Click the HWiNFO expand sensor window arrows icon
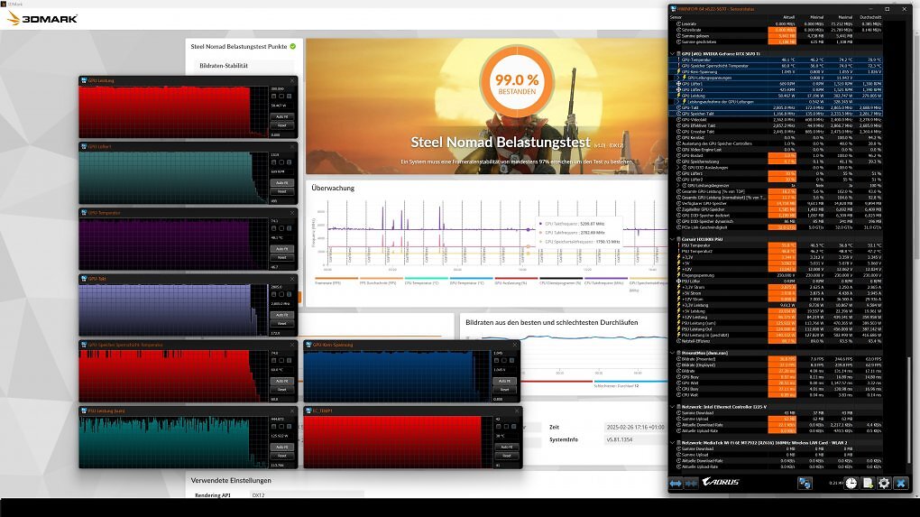Screen dimensions: 920x517 click(x=676, y=483)
